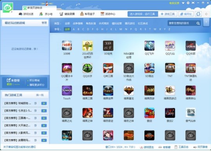The width and height of the screenshot is (211, 151).
Task: Filter games by letter A
Action: click(x=74, y=29)
